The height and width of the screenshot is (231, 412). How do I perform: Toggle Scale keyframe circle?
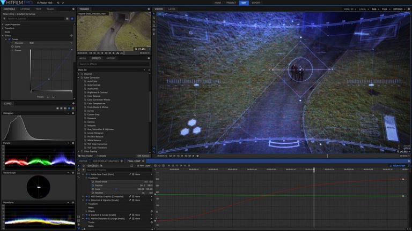[x=93, y=189]
